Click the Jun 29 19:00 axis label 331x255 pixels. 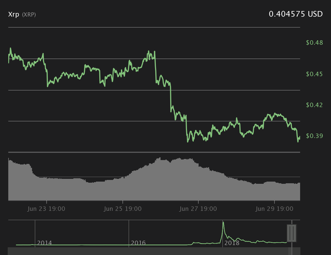click(x=274, y=209)
